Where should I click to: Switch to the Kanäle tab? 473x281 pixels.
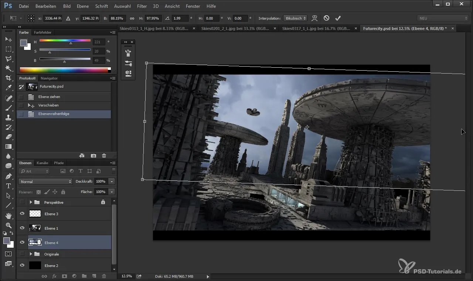click(x=42, y=163)
